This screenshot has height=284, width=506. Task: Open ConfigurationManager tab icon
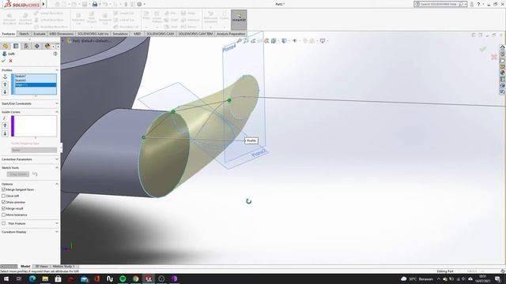[26, 46]
